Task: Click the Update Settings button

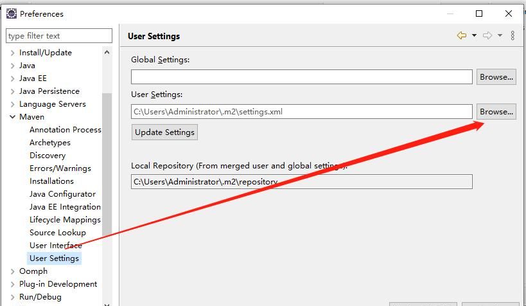Action: [x=164, y=132]
